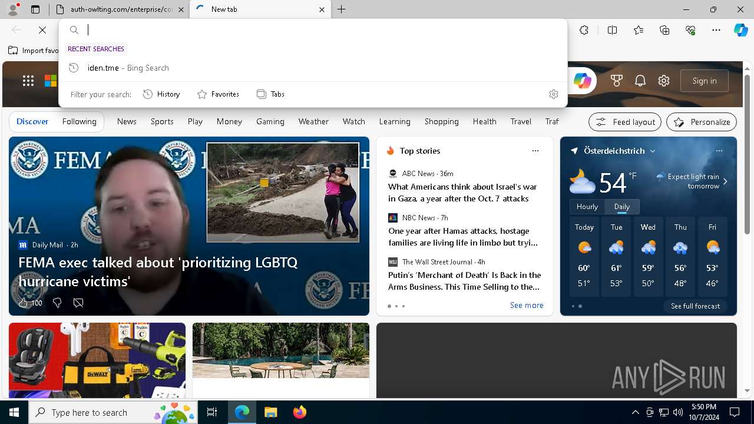Click the Sign in button
754x424 pixels.
point(705,81)
